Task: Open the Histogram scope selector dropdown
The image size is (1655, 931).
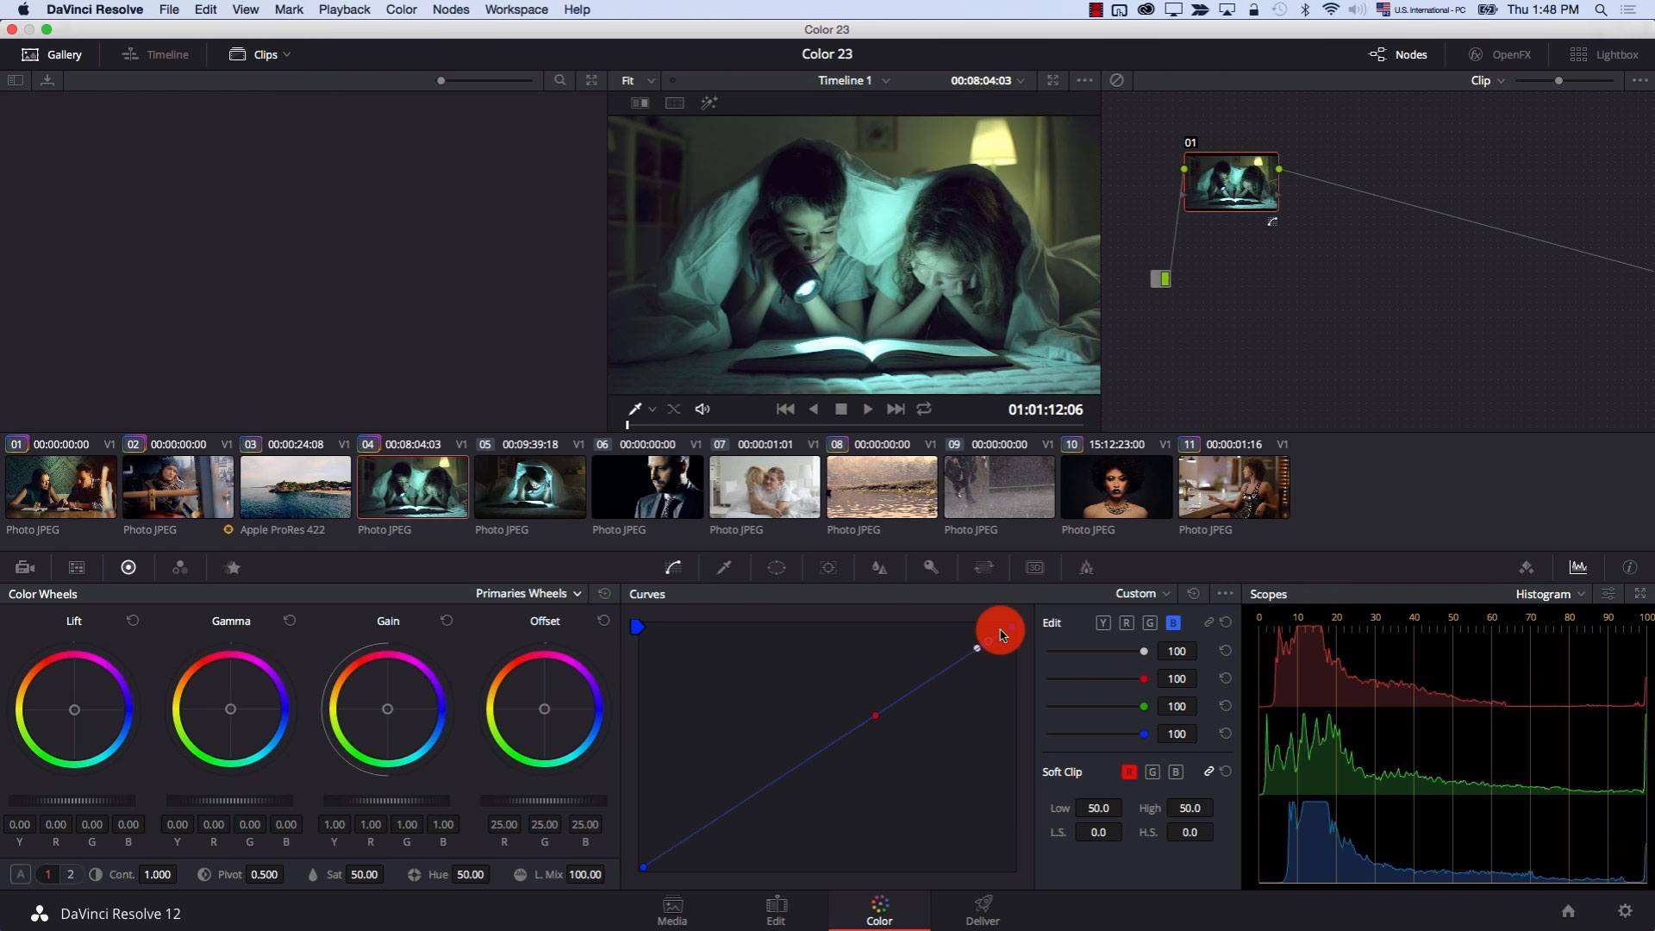Action: tap(1547, 593)
